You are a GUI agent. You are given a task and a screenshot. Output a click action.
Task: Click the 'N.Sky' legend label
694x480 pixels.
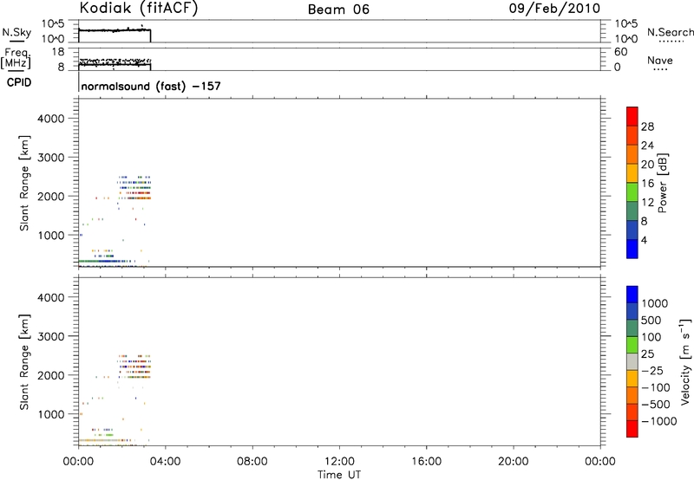pyautogui.click(x=16, y=32)
